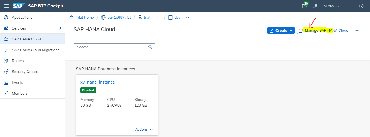Viewport: 370px width, 137px height.
Task: Click the SAP HANA Cloud Migrations icon
Action: coord(6,50)
